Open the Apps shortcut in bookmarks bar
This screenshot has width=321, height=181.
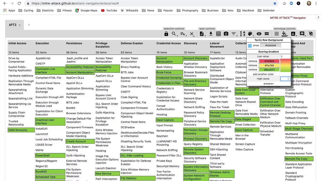coord(9,11)
